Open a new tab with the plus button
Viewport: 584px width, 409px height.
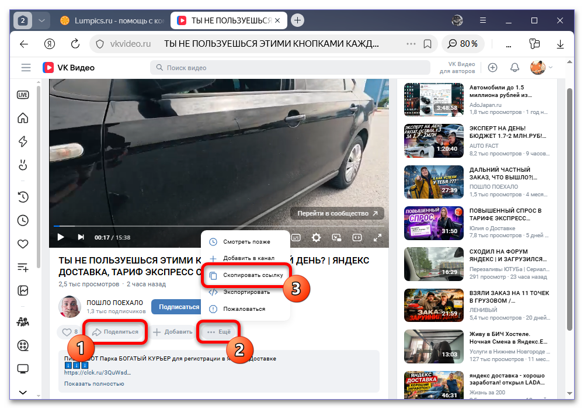[x=297, y=20]
